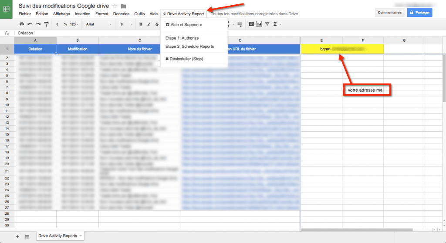Toggle text wrapping icon
Image resolution: width=446 pixels, height=243 pixels.
click(240, 24)
